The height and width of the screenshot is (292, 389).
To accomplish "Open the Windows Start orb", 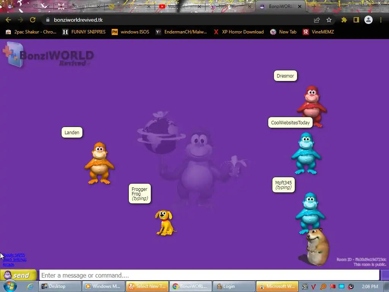I will (10, 286).
